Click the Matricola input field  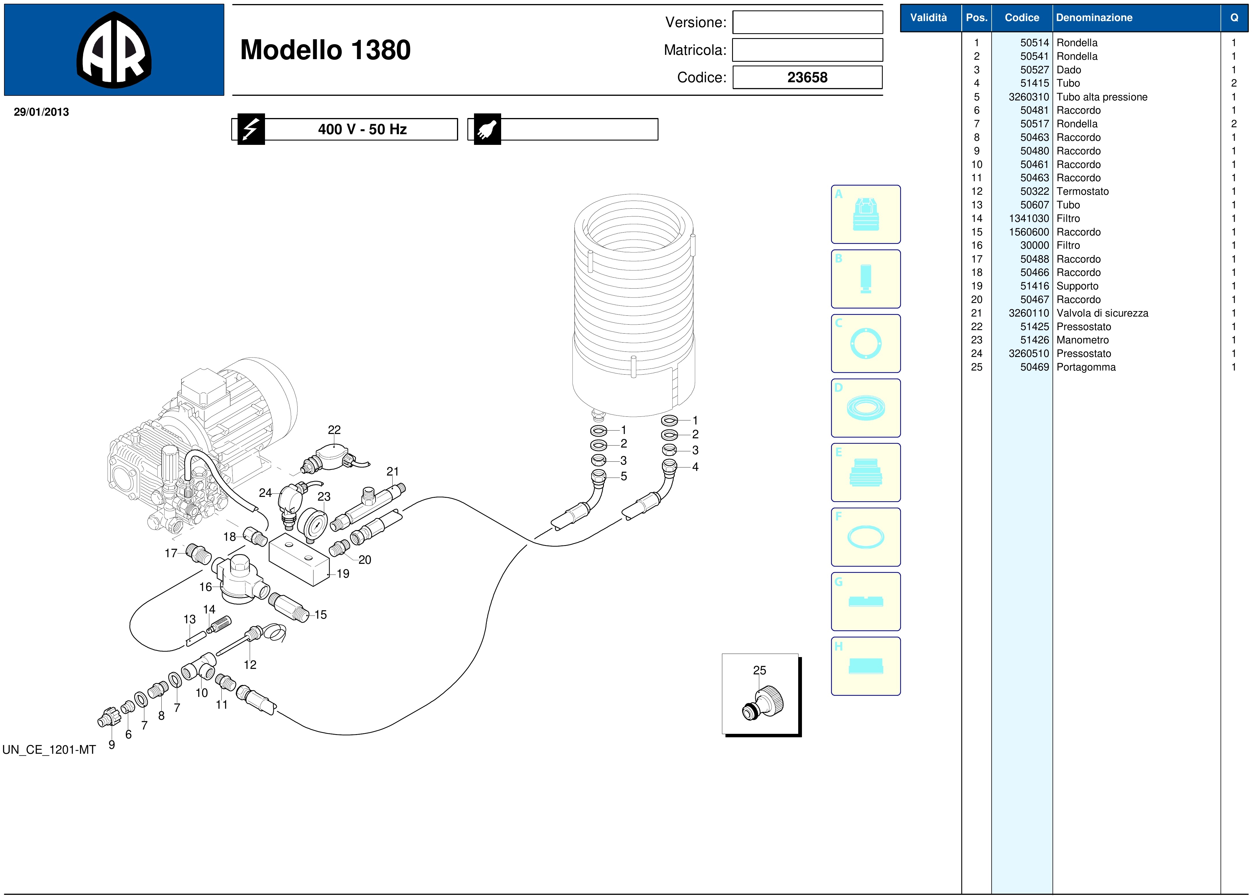pyautogui.click(x=807, y=50)
